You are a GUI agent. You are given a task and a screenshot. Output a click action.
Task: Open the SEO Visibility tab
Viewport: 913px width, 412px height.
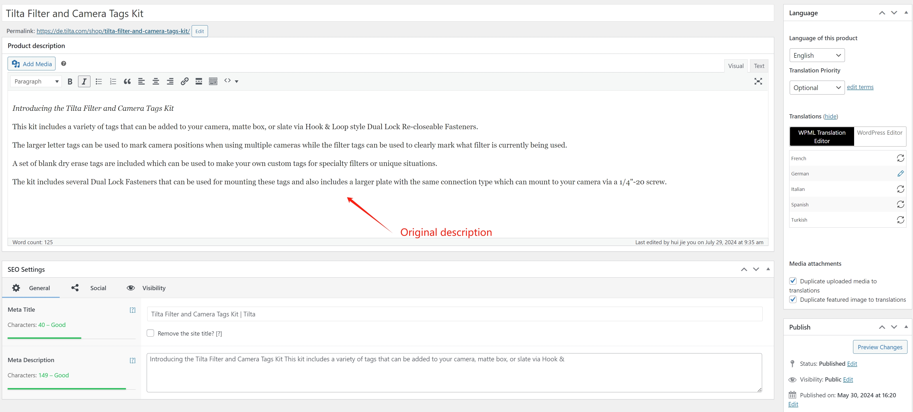click(146, 288)
